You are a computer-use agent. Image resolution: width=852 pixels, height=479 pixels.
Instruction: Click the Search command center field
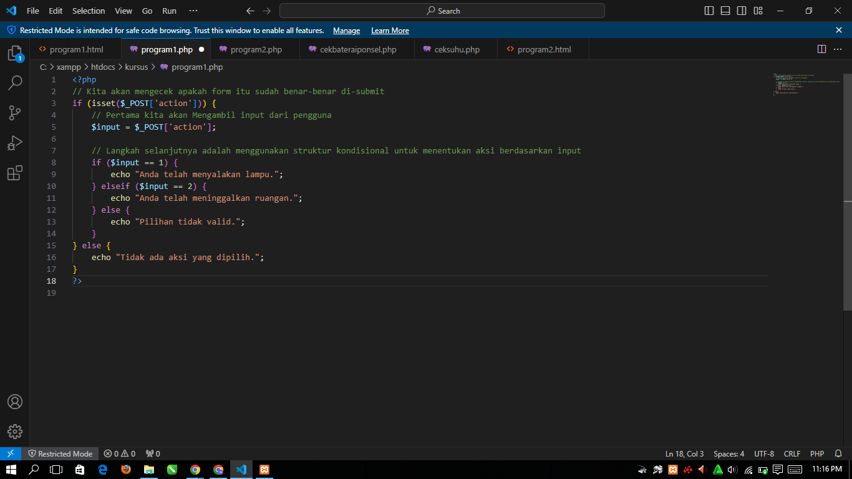(x=442, y=11)
